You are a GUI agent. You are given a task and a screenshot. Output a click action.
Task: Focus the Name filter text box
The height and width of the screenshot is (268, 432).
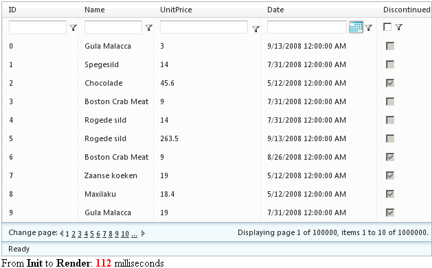[113, 27]
